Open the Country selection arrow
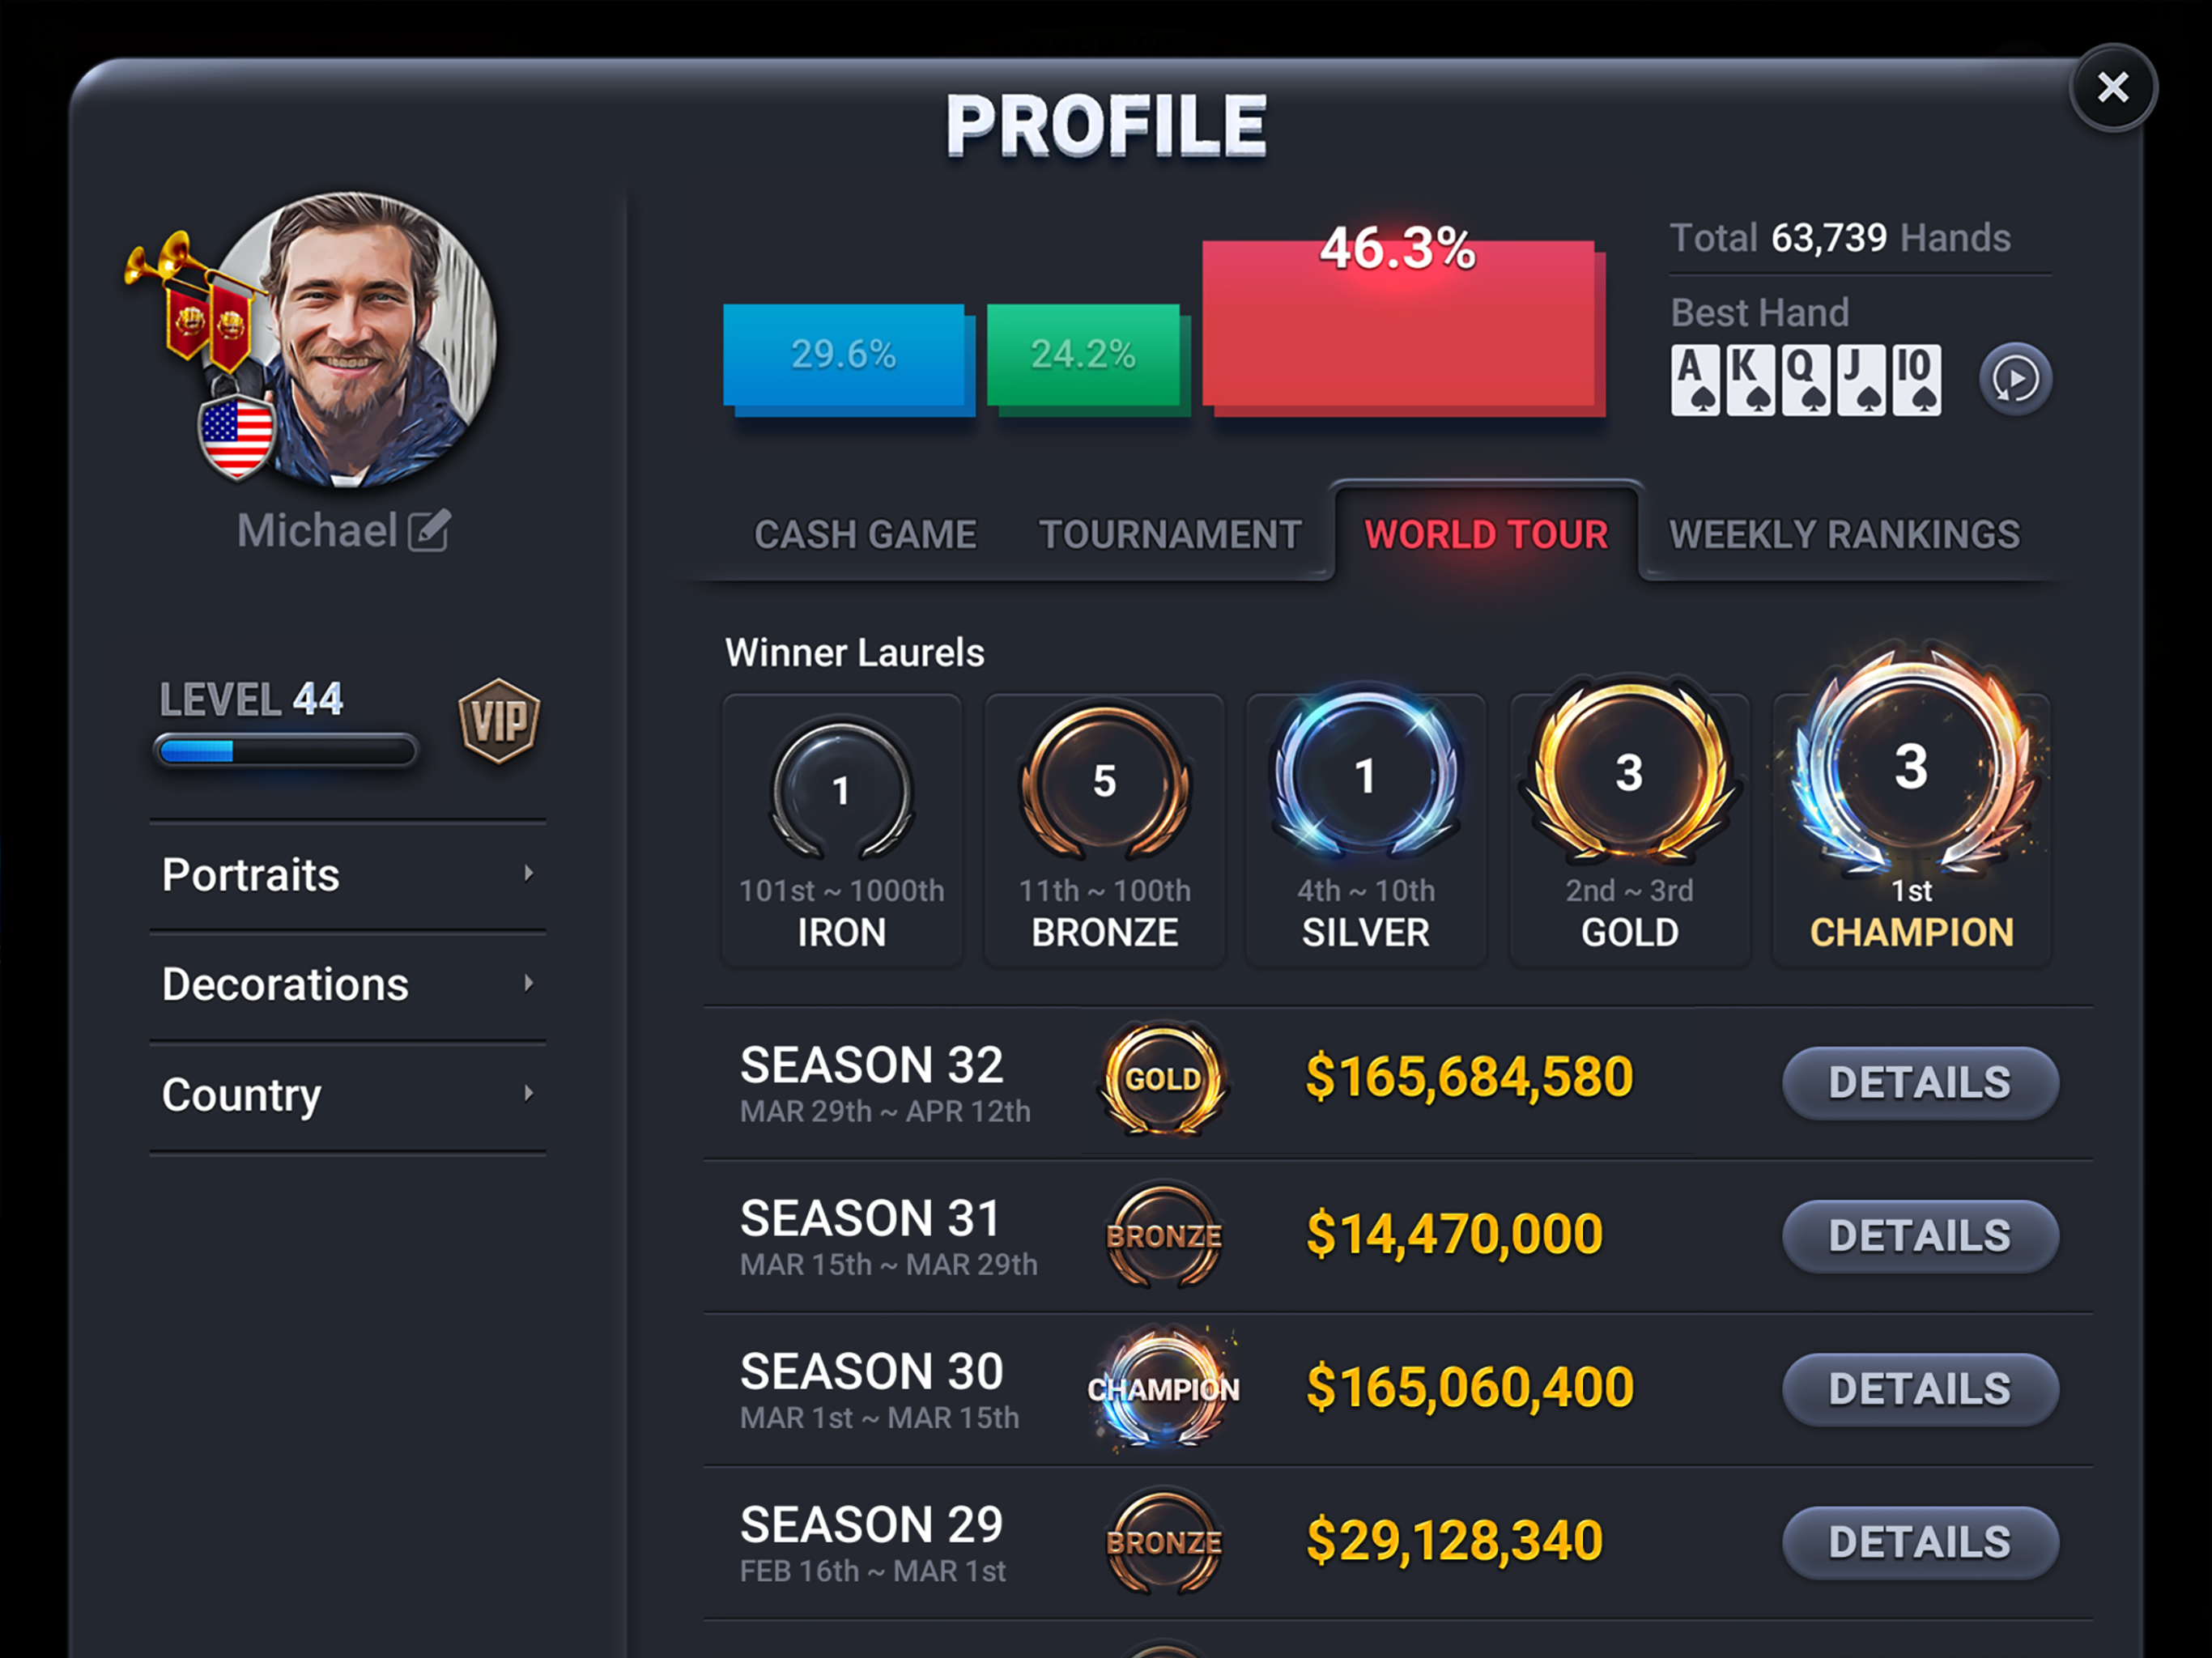 click(x=528, y=1093)
